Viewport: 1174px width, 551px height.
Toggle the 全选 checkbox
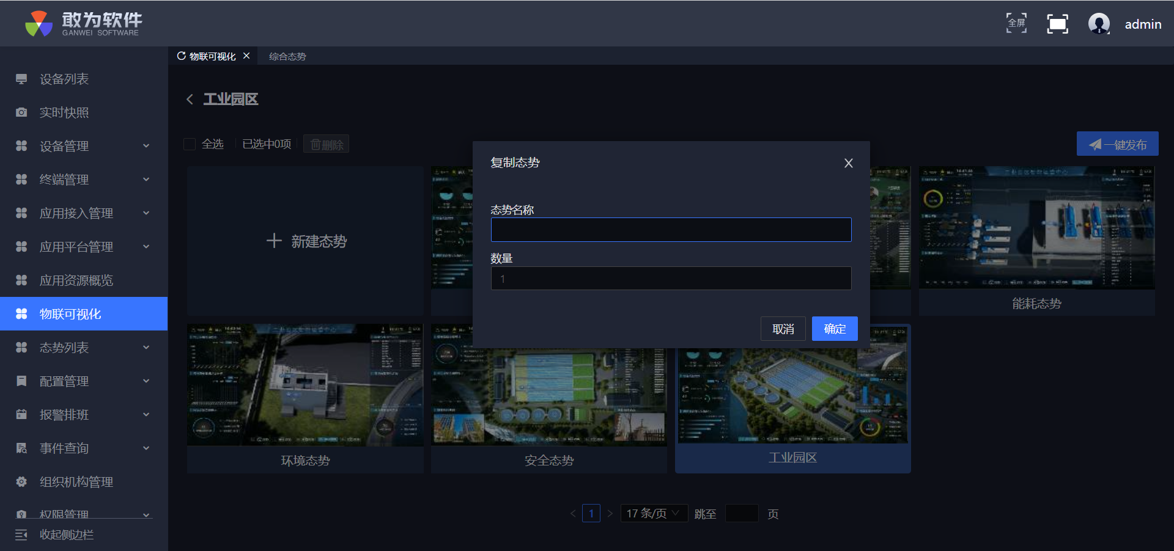point(190,144)
